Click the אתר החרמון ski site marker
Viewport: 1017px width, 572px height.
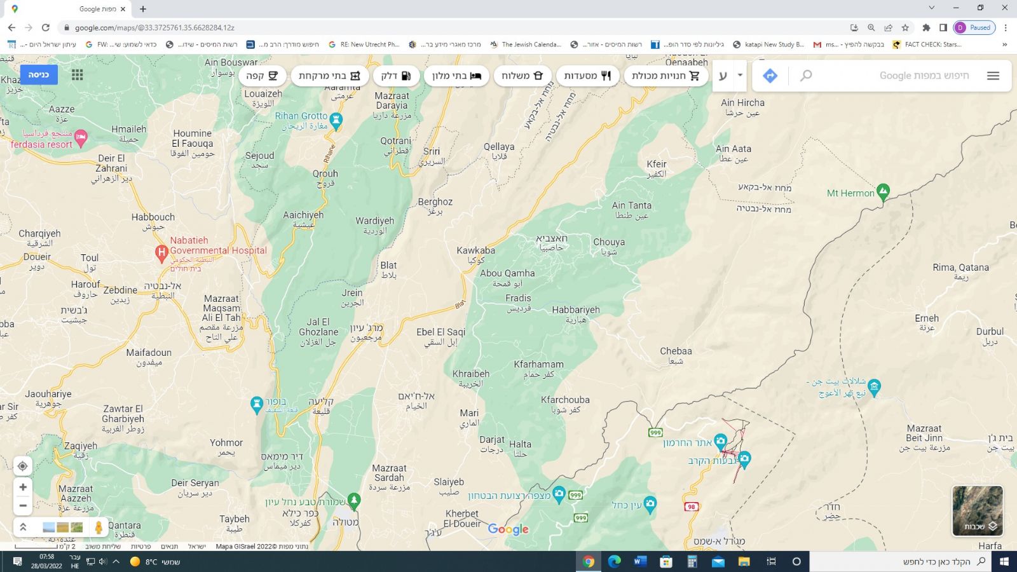(x=720, y=440)
